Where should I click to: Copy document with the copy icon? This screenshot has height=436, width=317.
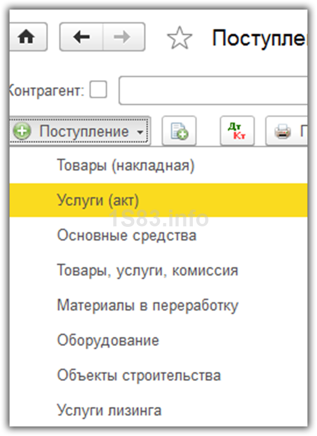(x=179, y=131)
